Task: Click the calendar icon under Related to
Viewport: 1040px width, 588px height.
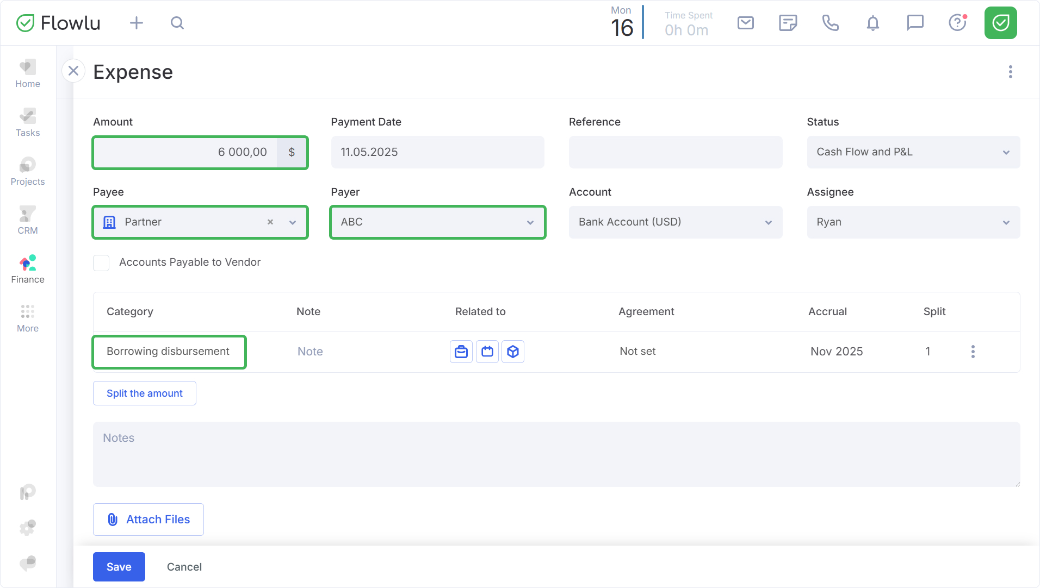Action: 487,352
